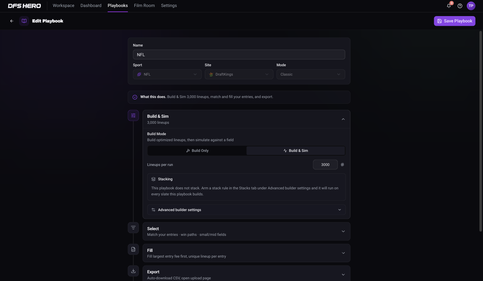Click 'Match your entries' description text
The width and height of the screenshot is (483, 281).
[x=186, y=235]
